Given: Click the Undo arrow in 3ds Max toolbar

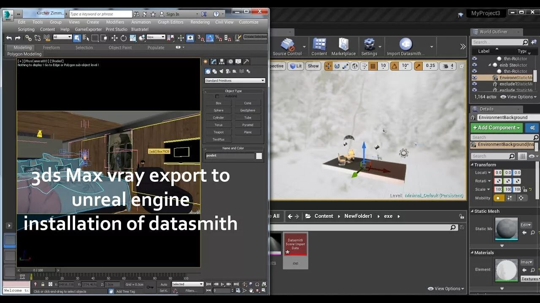Looking at the screenshot, I should 9,38.
